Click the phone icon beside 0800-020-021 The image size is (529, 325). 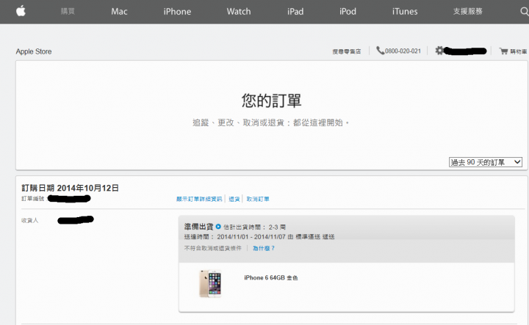pyautogui.click(x=381, y=51)
